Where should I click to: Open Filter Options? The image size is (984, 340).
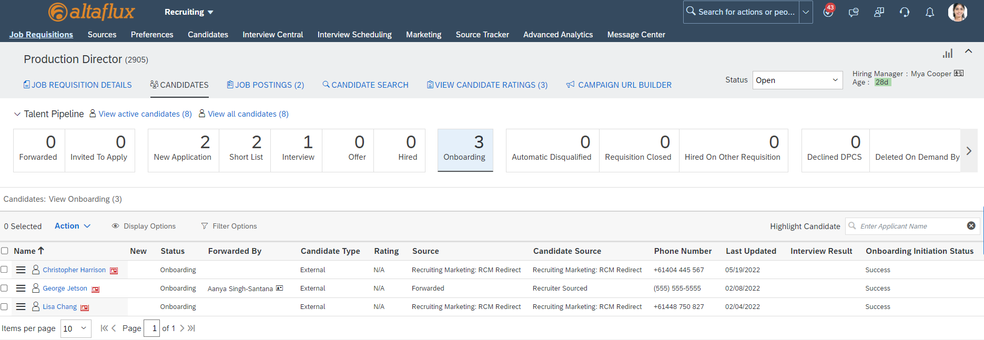pos(229,226)
